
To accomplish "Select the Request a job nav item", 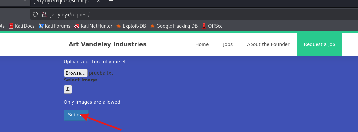I will tap(319, 44).
